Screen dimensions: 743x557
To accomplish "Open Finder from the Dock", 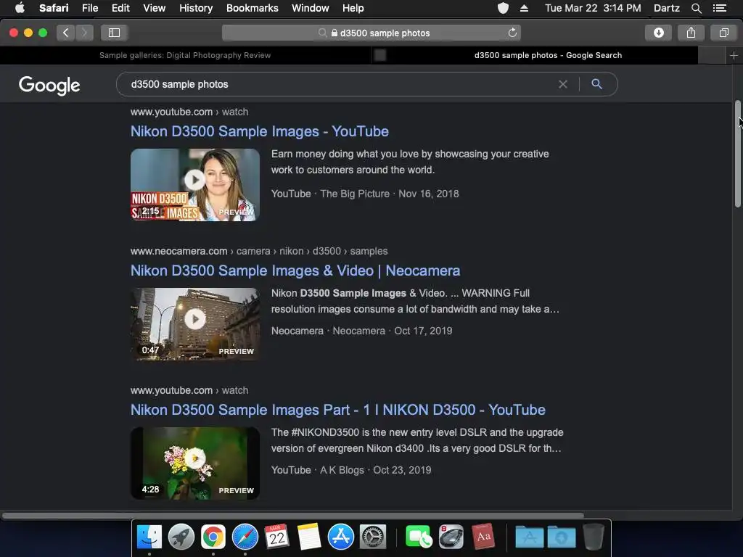I will tap(149, 537).
